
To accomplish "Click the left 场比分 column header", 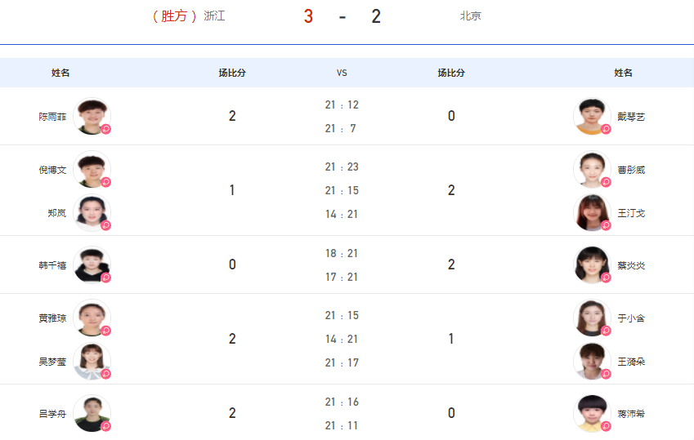I will pyautogui.click(x=232, y=73).
